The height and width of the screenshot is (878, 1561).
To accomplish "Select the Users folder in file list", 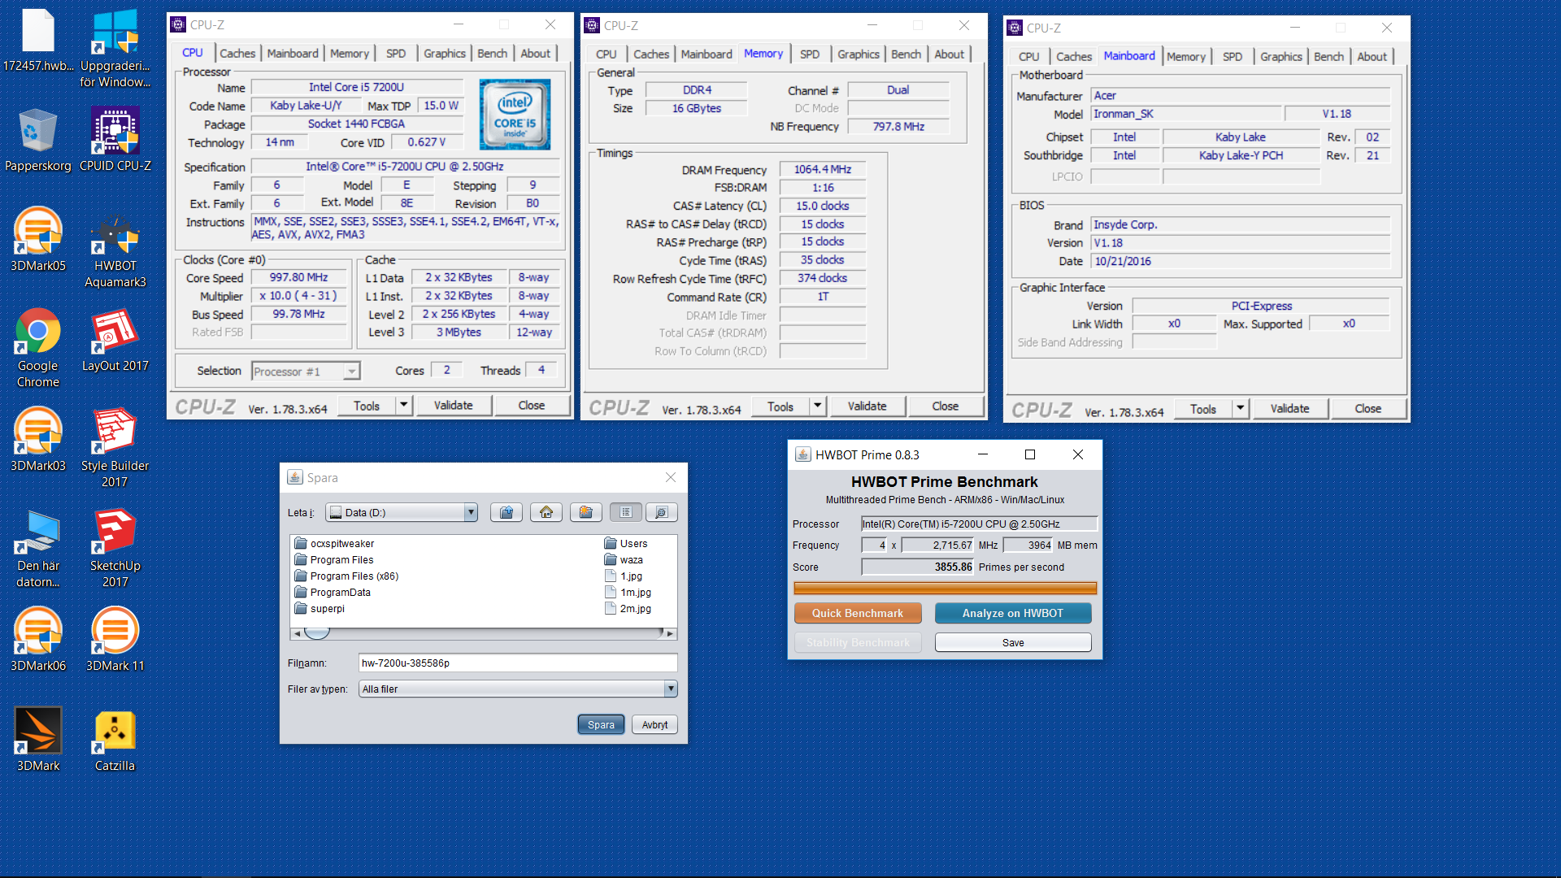I will pyautogui.click(x=625, y=543).
